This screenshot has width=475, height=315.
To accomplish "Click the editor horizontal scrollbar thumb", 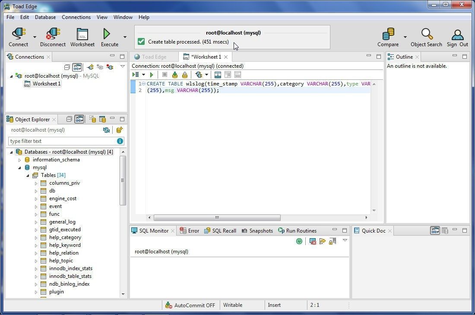I will tap(217, 217).
